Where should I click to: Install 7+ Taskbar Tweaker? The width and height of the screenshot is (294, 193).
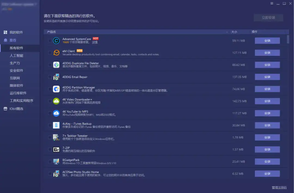[x=267, y=137]
